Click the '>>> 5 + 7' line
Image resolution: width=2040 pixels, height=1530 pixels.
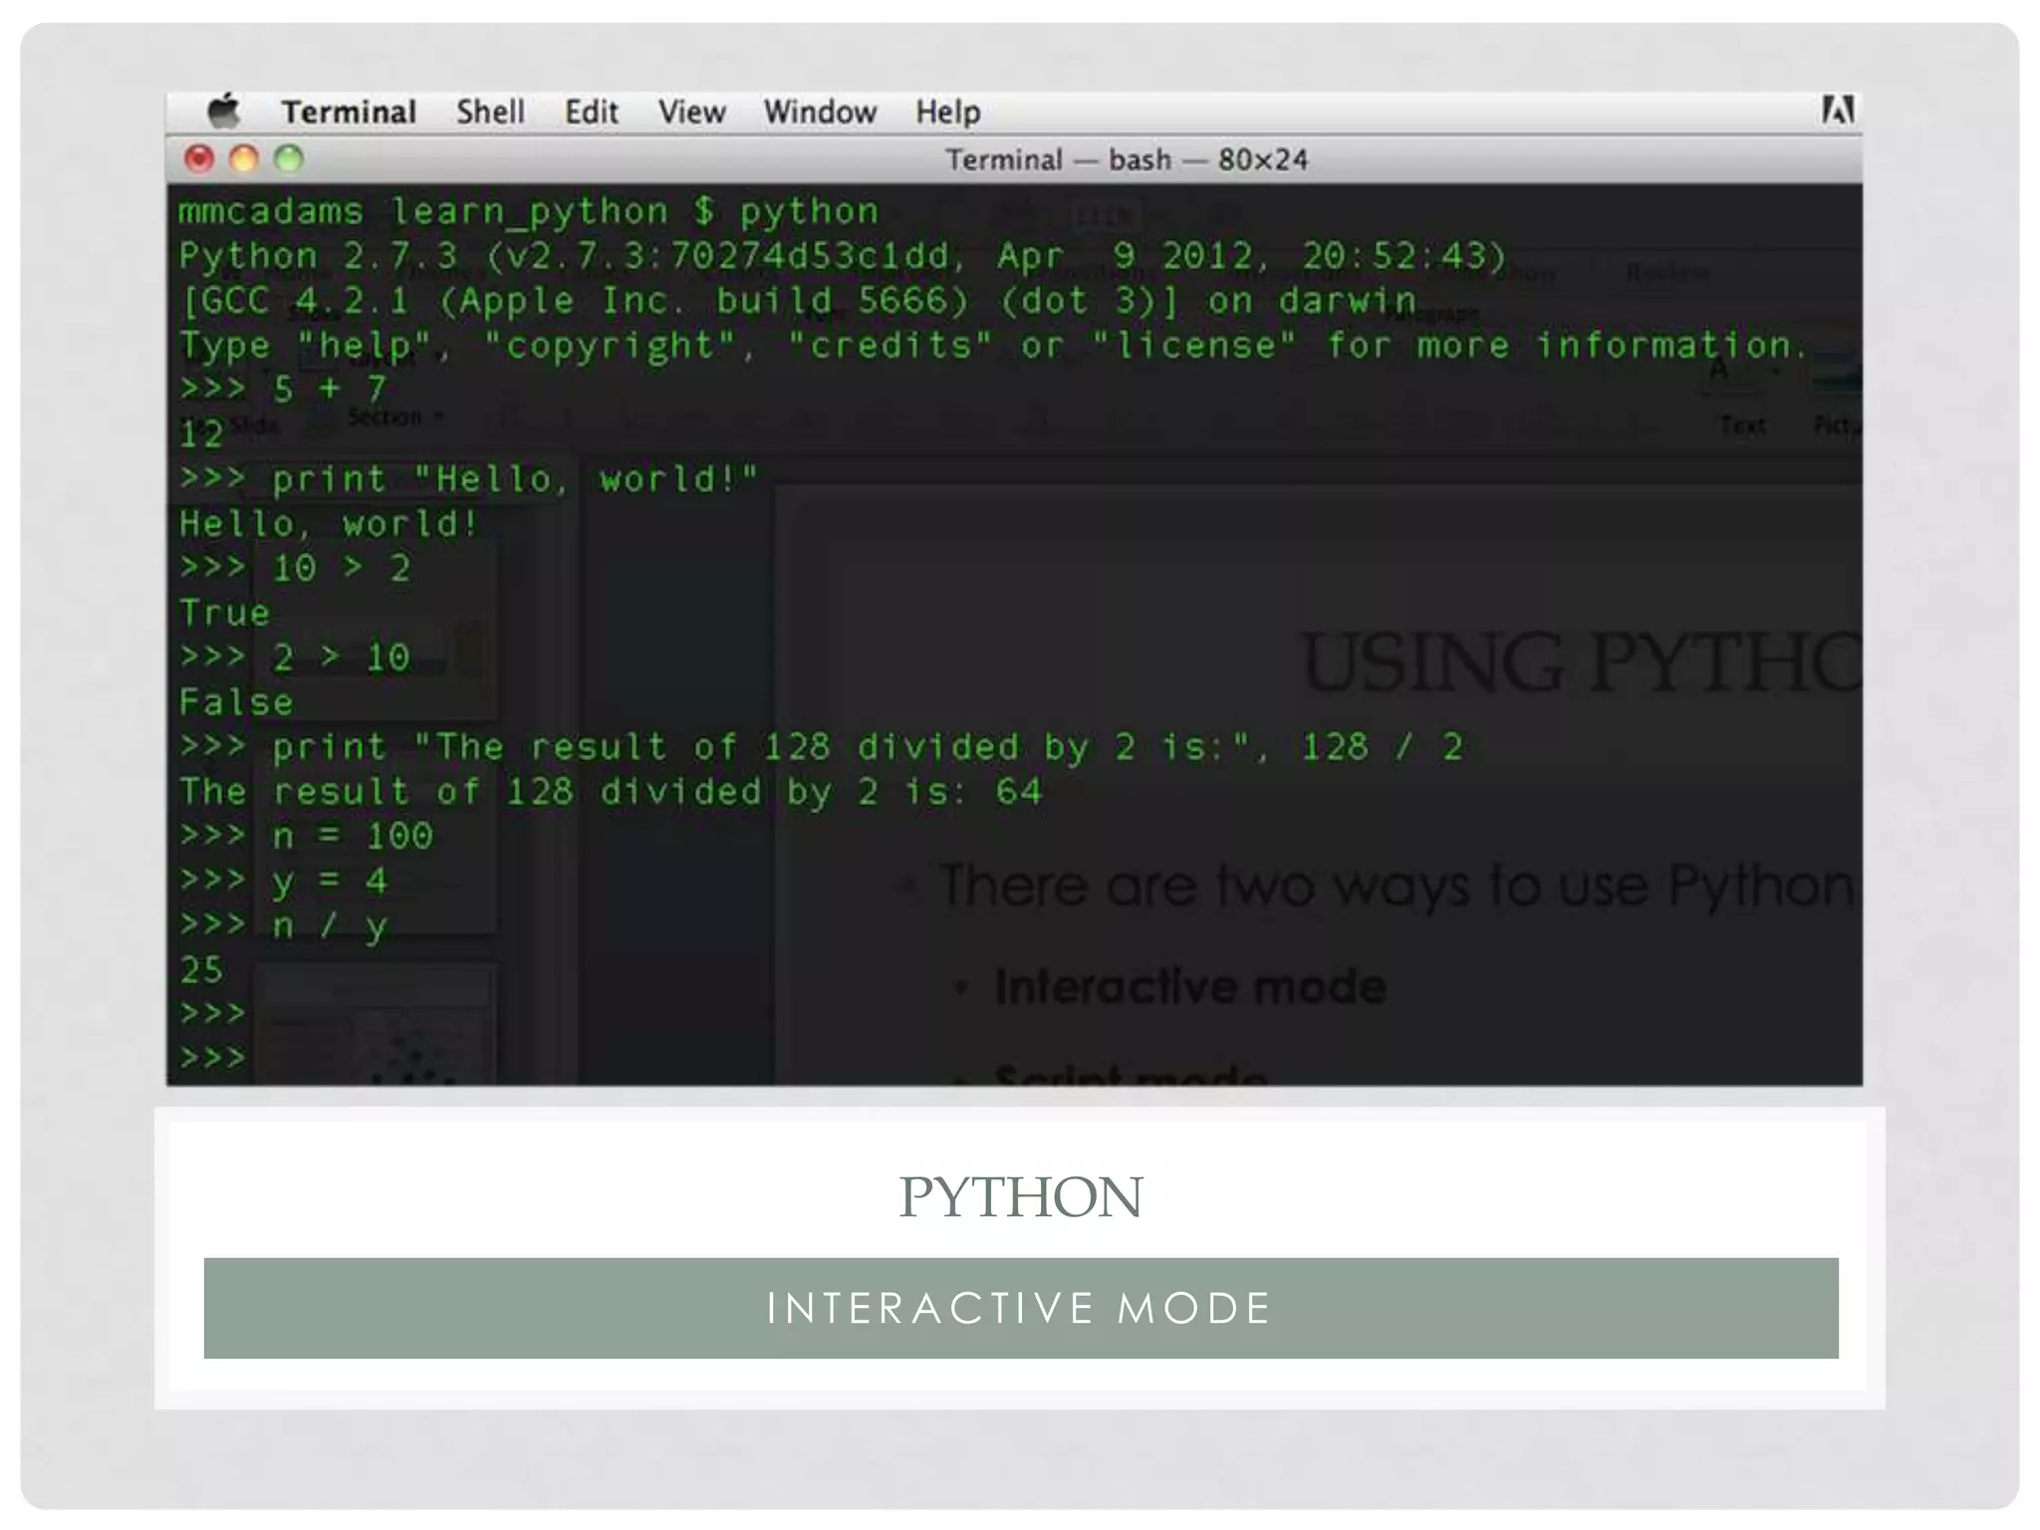pyautogui.click(x=283, y=388)
